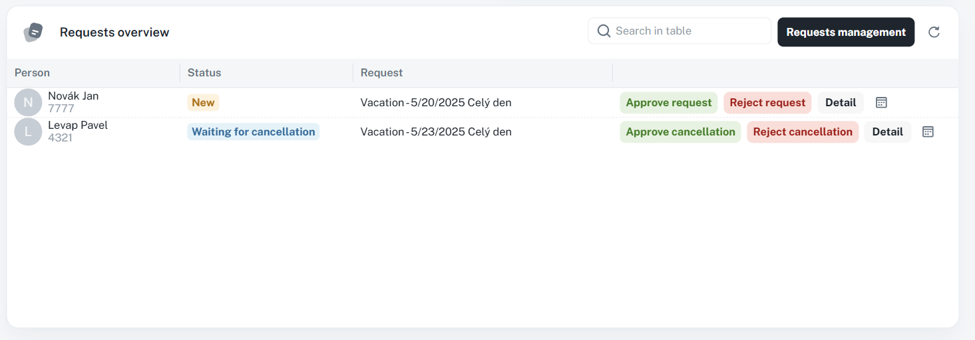Sort by the Status column header
Screen dimensions: 975x340
click(x=204, y=73)
